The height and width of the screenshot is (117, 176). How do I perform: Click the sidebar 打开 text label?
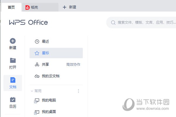(x=13, y=67)
